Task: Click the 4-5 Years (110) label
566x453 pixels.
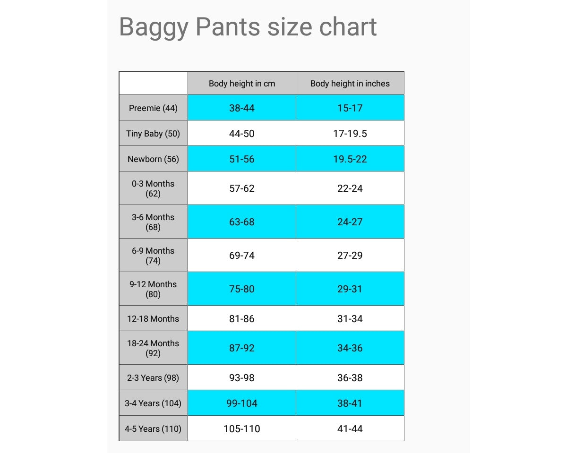Action: click(153, 429)
